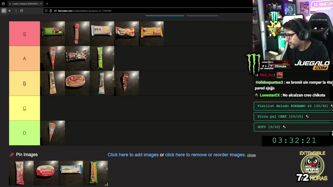Click the LonestarEX chat badge icon
The width and height of the screenshot is (333, 187).
[257, 95]
